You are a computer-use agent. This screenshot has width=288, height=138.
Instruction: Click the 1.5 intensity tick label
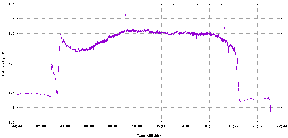(x=12, y=93)
